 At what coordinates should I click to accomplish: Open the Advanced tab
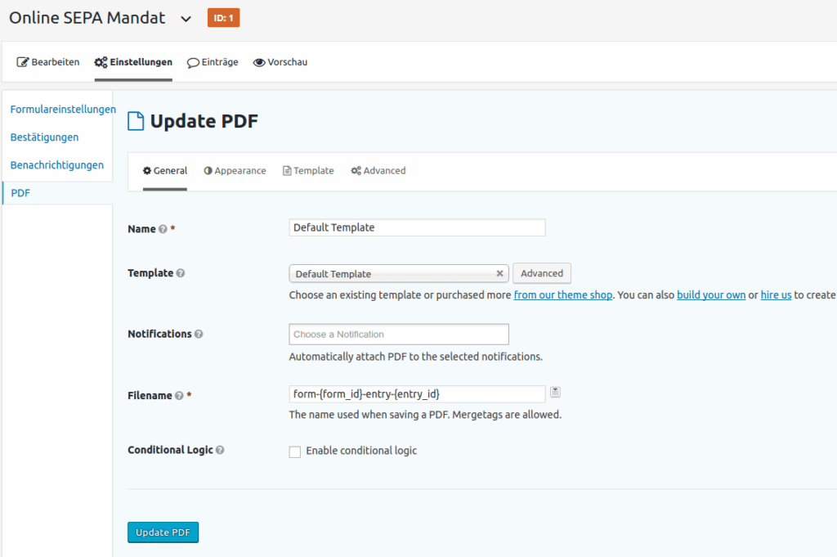click(378, 170)
